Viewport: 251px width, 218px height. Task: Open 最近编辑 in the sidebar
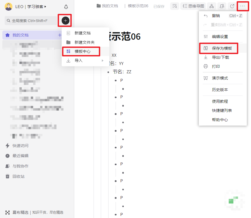click(20, 156)
